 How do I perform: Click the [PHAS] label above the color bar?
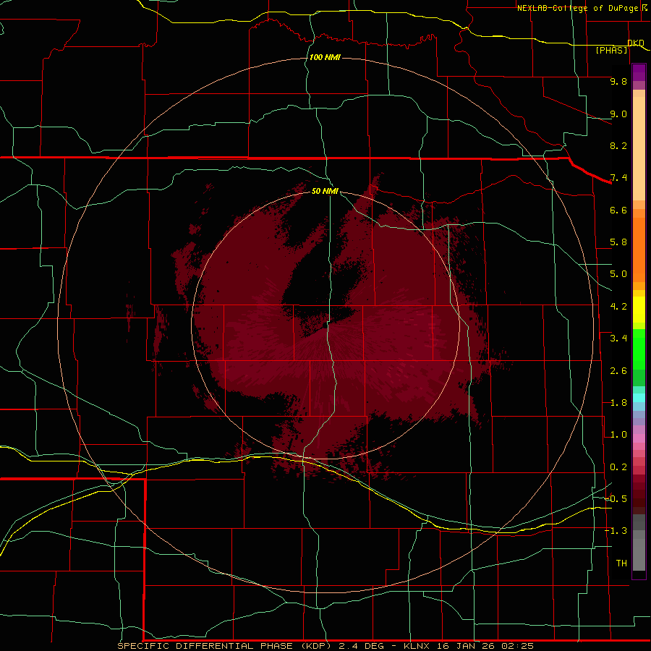[x=611, y=50]
